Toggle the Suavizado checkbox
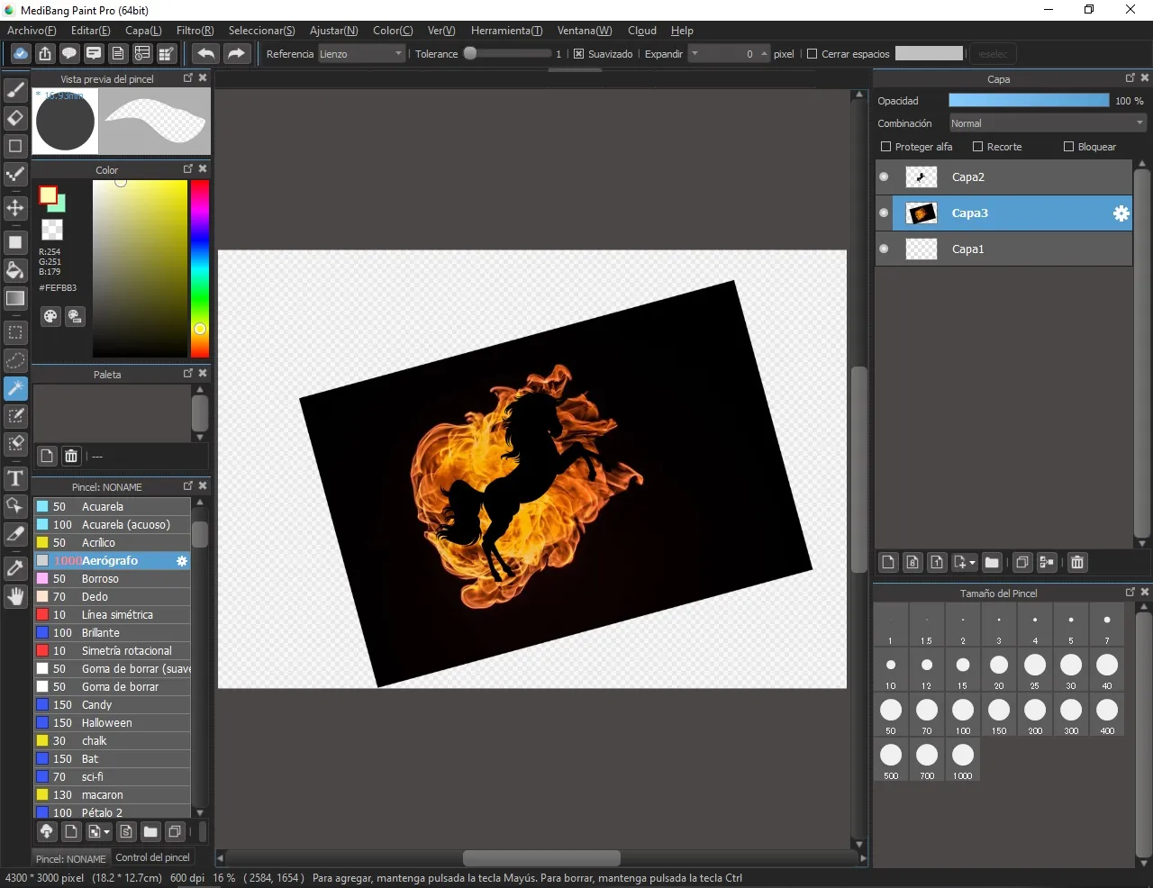Image resolution: width=1153 pixels, height=888 pixels. 579,54
